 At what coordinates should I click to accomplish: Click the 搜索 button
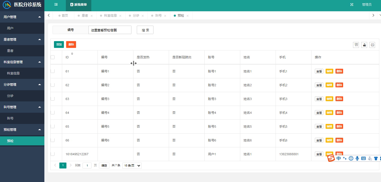click(145, 30)
